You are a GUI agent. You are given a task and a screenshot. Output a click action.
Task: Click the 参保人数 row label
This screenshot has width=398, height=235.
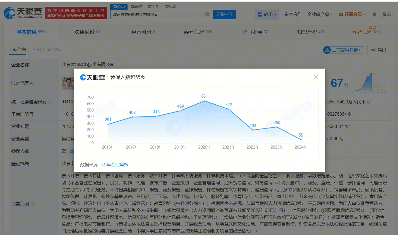[20, 151]
